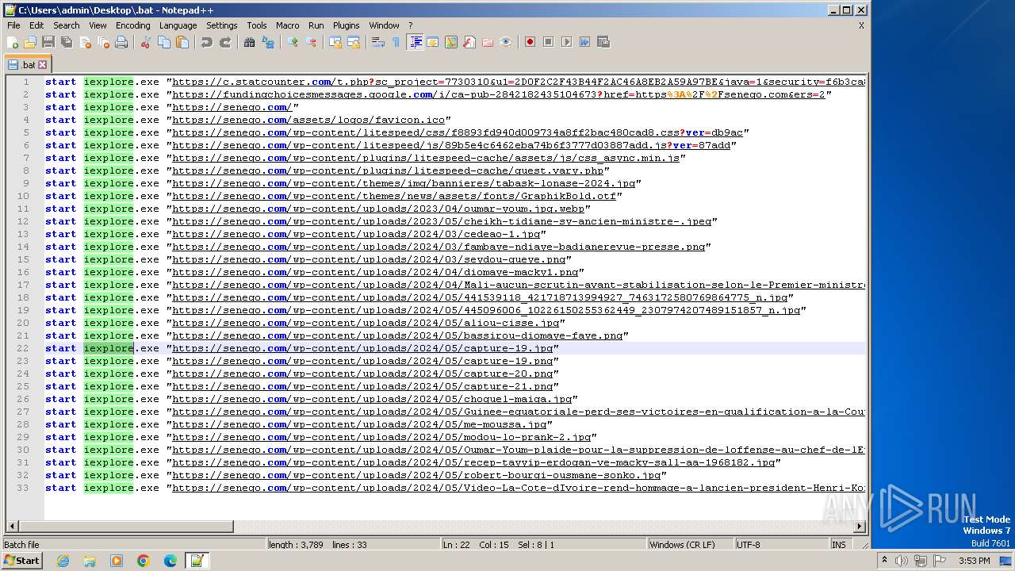Toggle the indent guide toolbar button

pyautogui.click(x=415, y=42)
